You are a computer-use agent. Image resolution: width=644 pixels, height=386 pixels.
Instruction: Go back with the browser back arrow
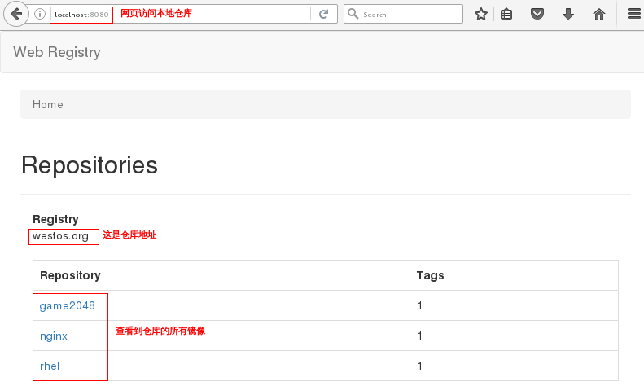click(x=16, y=14)
